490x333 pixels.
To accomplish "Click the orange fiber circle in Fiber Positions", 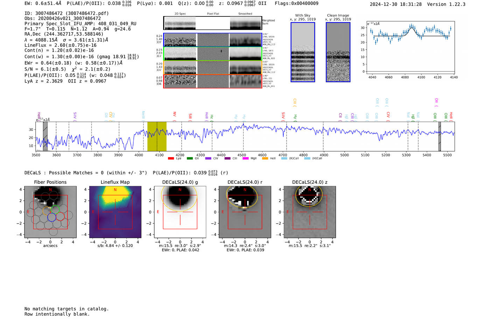I will click(x=47, y=210).
